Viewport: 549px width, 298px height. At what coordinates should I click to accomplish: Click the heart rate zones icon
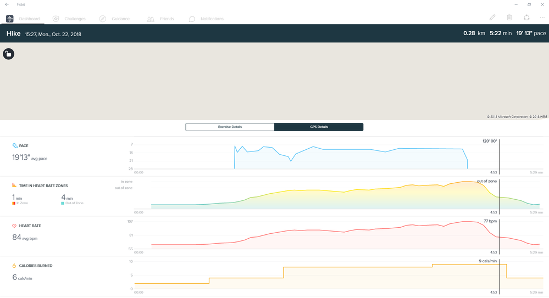pos(15,186)
